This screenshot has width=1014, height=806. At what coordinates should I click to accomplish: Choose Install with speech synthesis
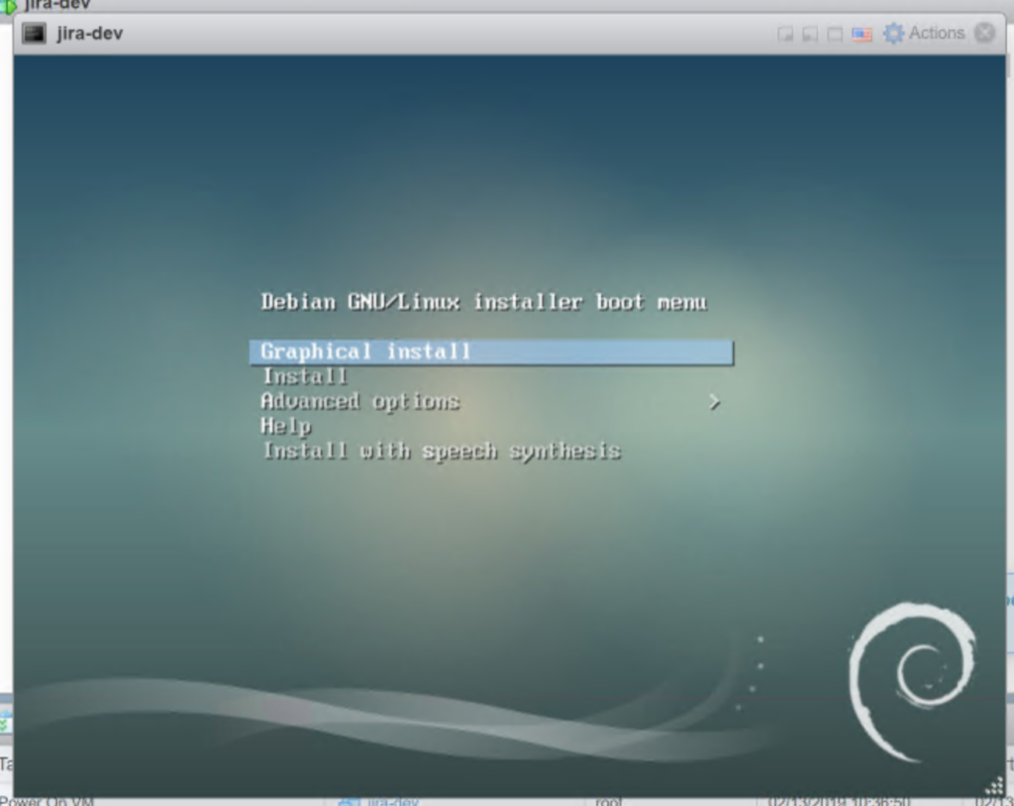pyautogui.click(x=441, y=451)
